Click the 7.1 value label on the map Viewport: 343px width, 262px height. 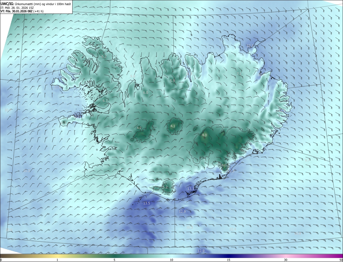(239, 74)
